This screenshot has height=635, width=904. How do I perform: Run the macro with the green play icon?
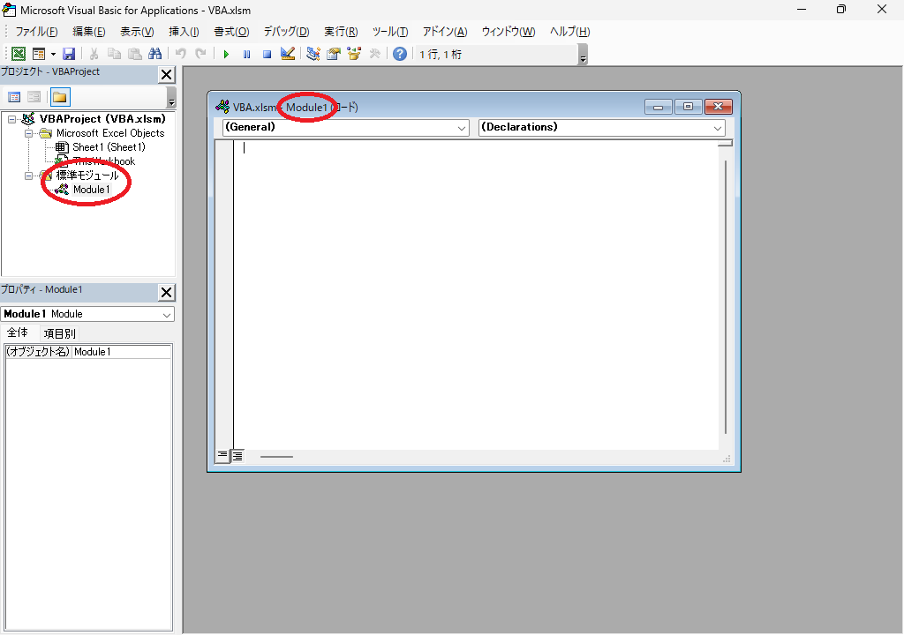pyautogui.click(x=226, y=54)
